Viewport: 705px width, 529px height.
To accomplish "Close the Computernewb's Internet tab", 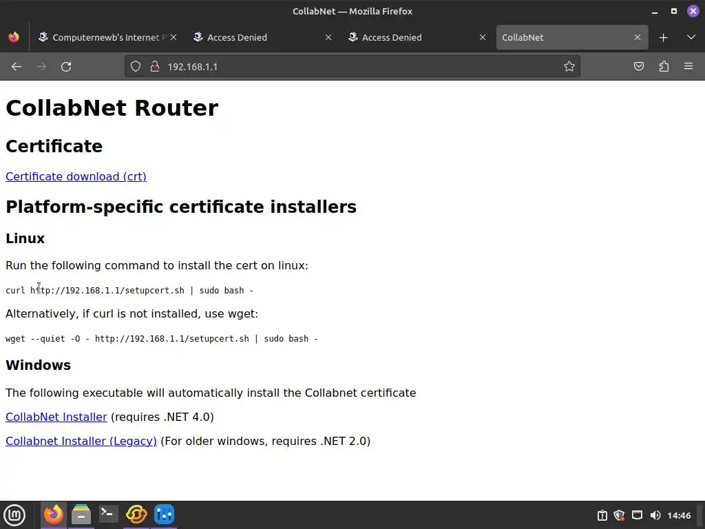I will (x=173, y=37).
